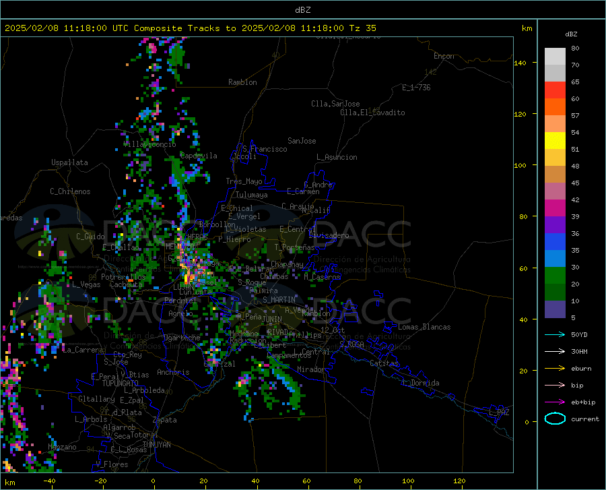Select the blue 36 dBZ color swatch
This screenshot has height=490, width=606.
tap(555, 242)
